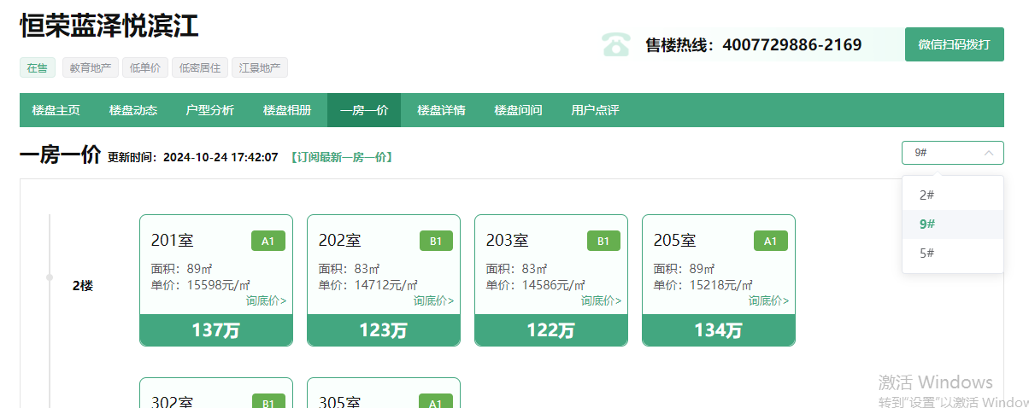The height and width of the screenshot is (408, 1029).
Task: Click A1 badge on 205室 card
Action: (x=771, y=241)
